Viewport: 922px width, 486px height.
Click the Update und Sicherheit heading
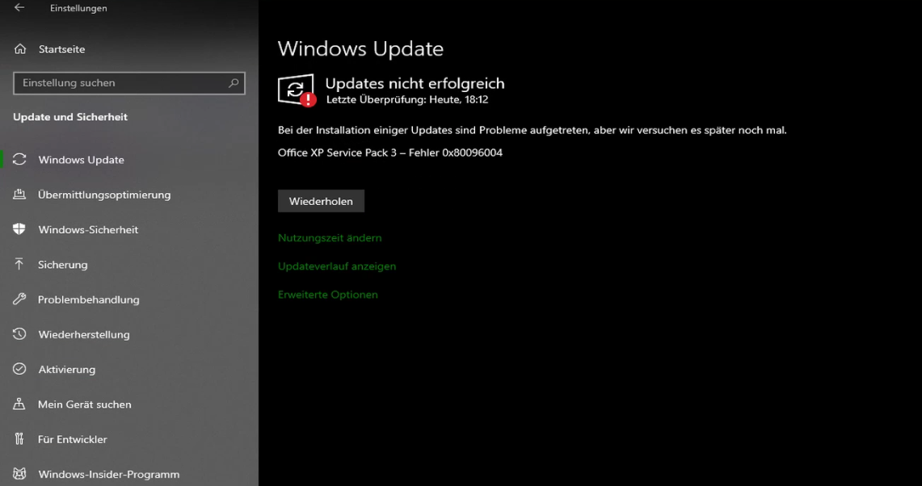pos(70,117)
